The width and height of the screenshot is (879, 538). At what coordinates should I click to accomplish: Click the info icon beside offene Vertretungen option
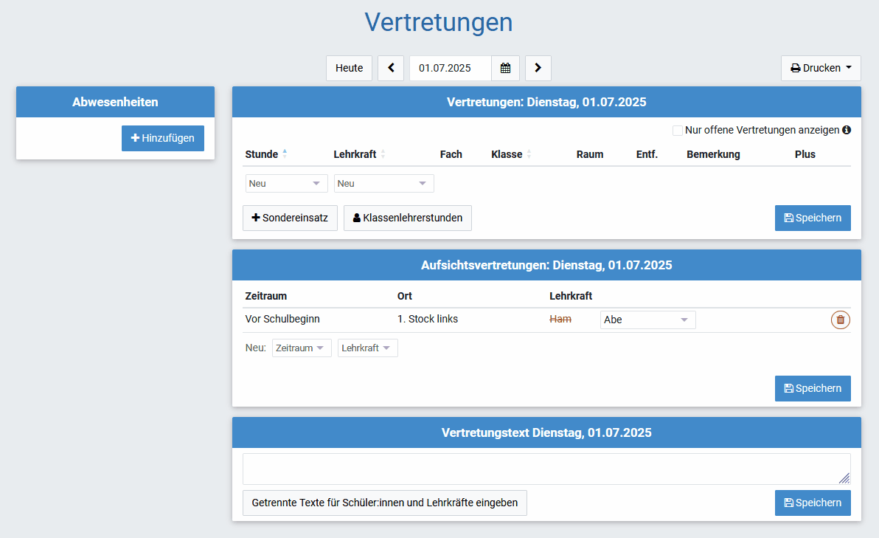pyautogui.click(x=847, y=130)
